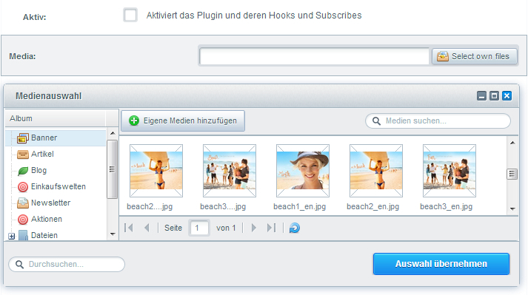Refresh the media list

click(x=295, y=228)
